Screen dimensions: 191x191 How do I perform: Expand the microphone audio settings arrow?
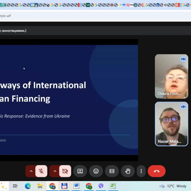(31, 171)
